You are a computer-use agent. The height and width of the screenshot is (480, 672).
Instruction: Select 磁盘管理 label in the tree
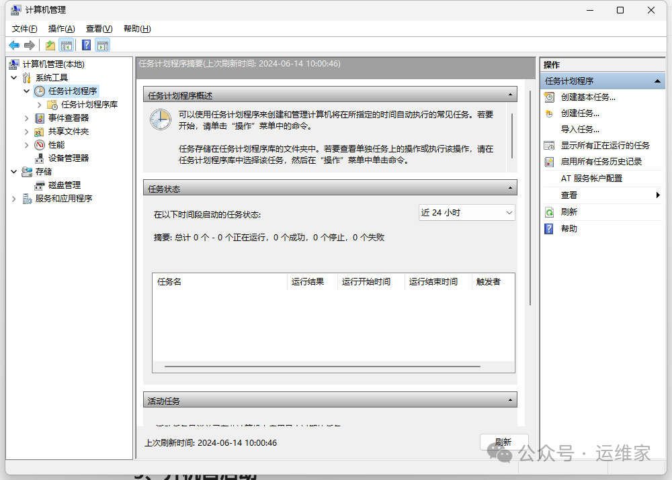click(x=65, y=185)
